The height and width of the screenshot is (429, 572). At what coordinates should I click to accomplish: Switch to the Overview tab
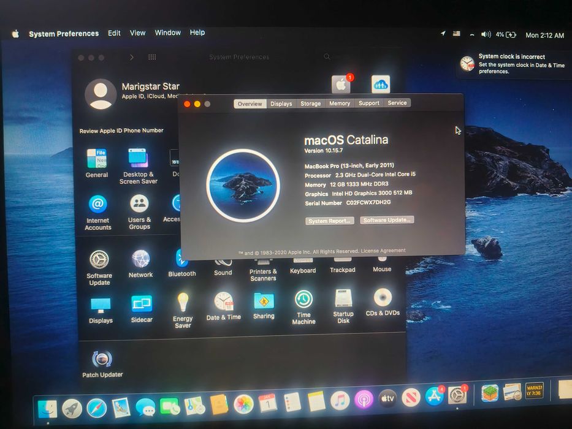click(250, 104)
